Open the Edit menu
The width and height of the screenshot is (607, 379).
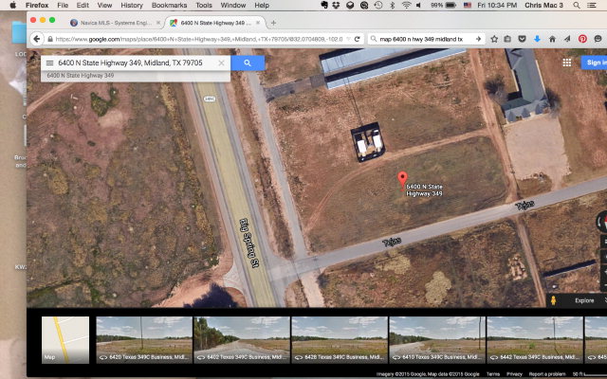pos(83,6)
